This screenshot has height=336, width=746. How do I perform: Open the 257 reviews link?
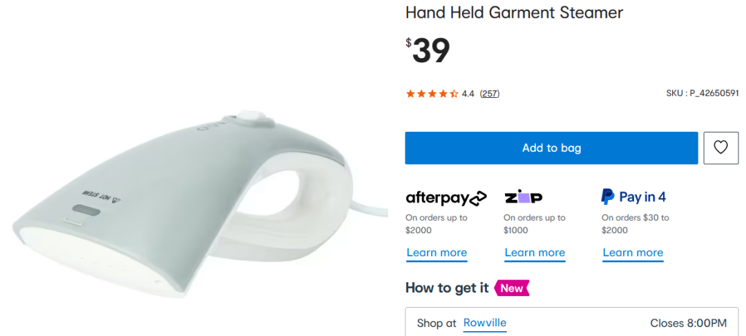(490, 94)
